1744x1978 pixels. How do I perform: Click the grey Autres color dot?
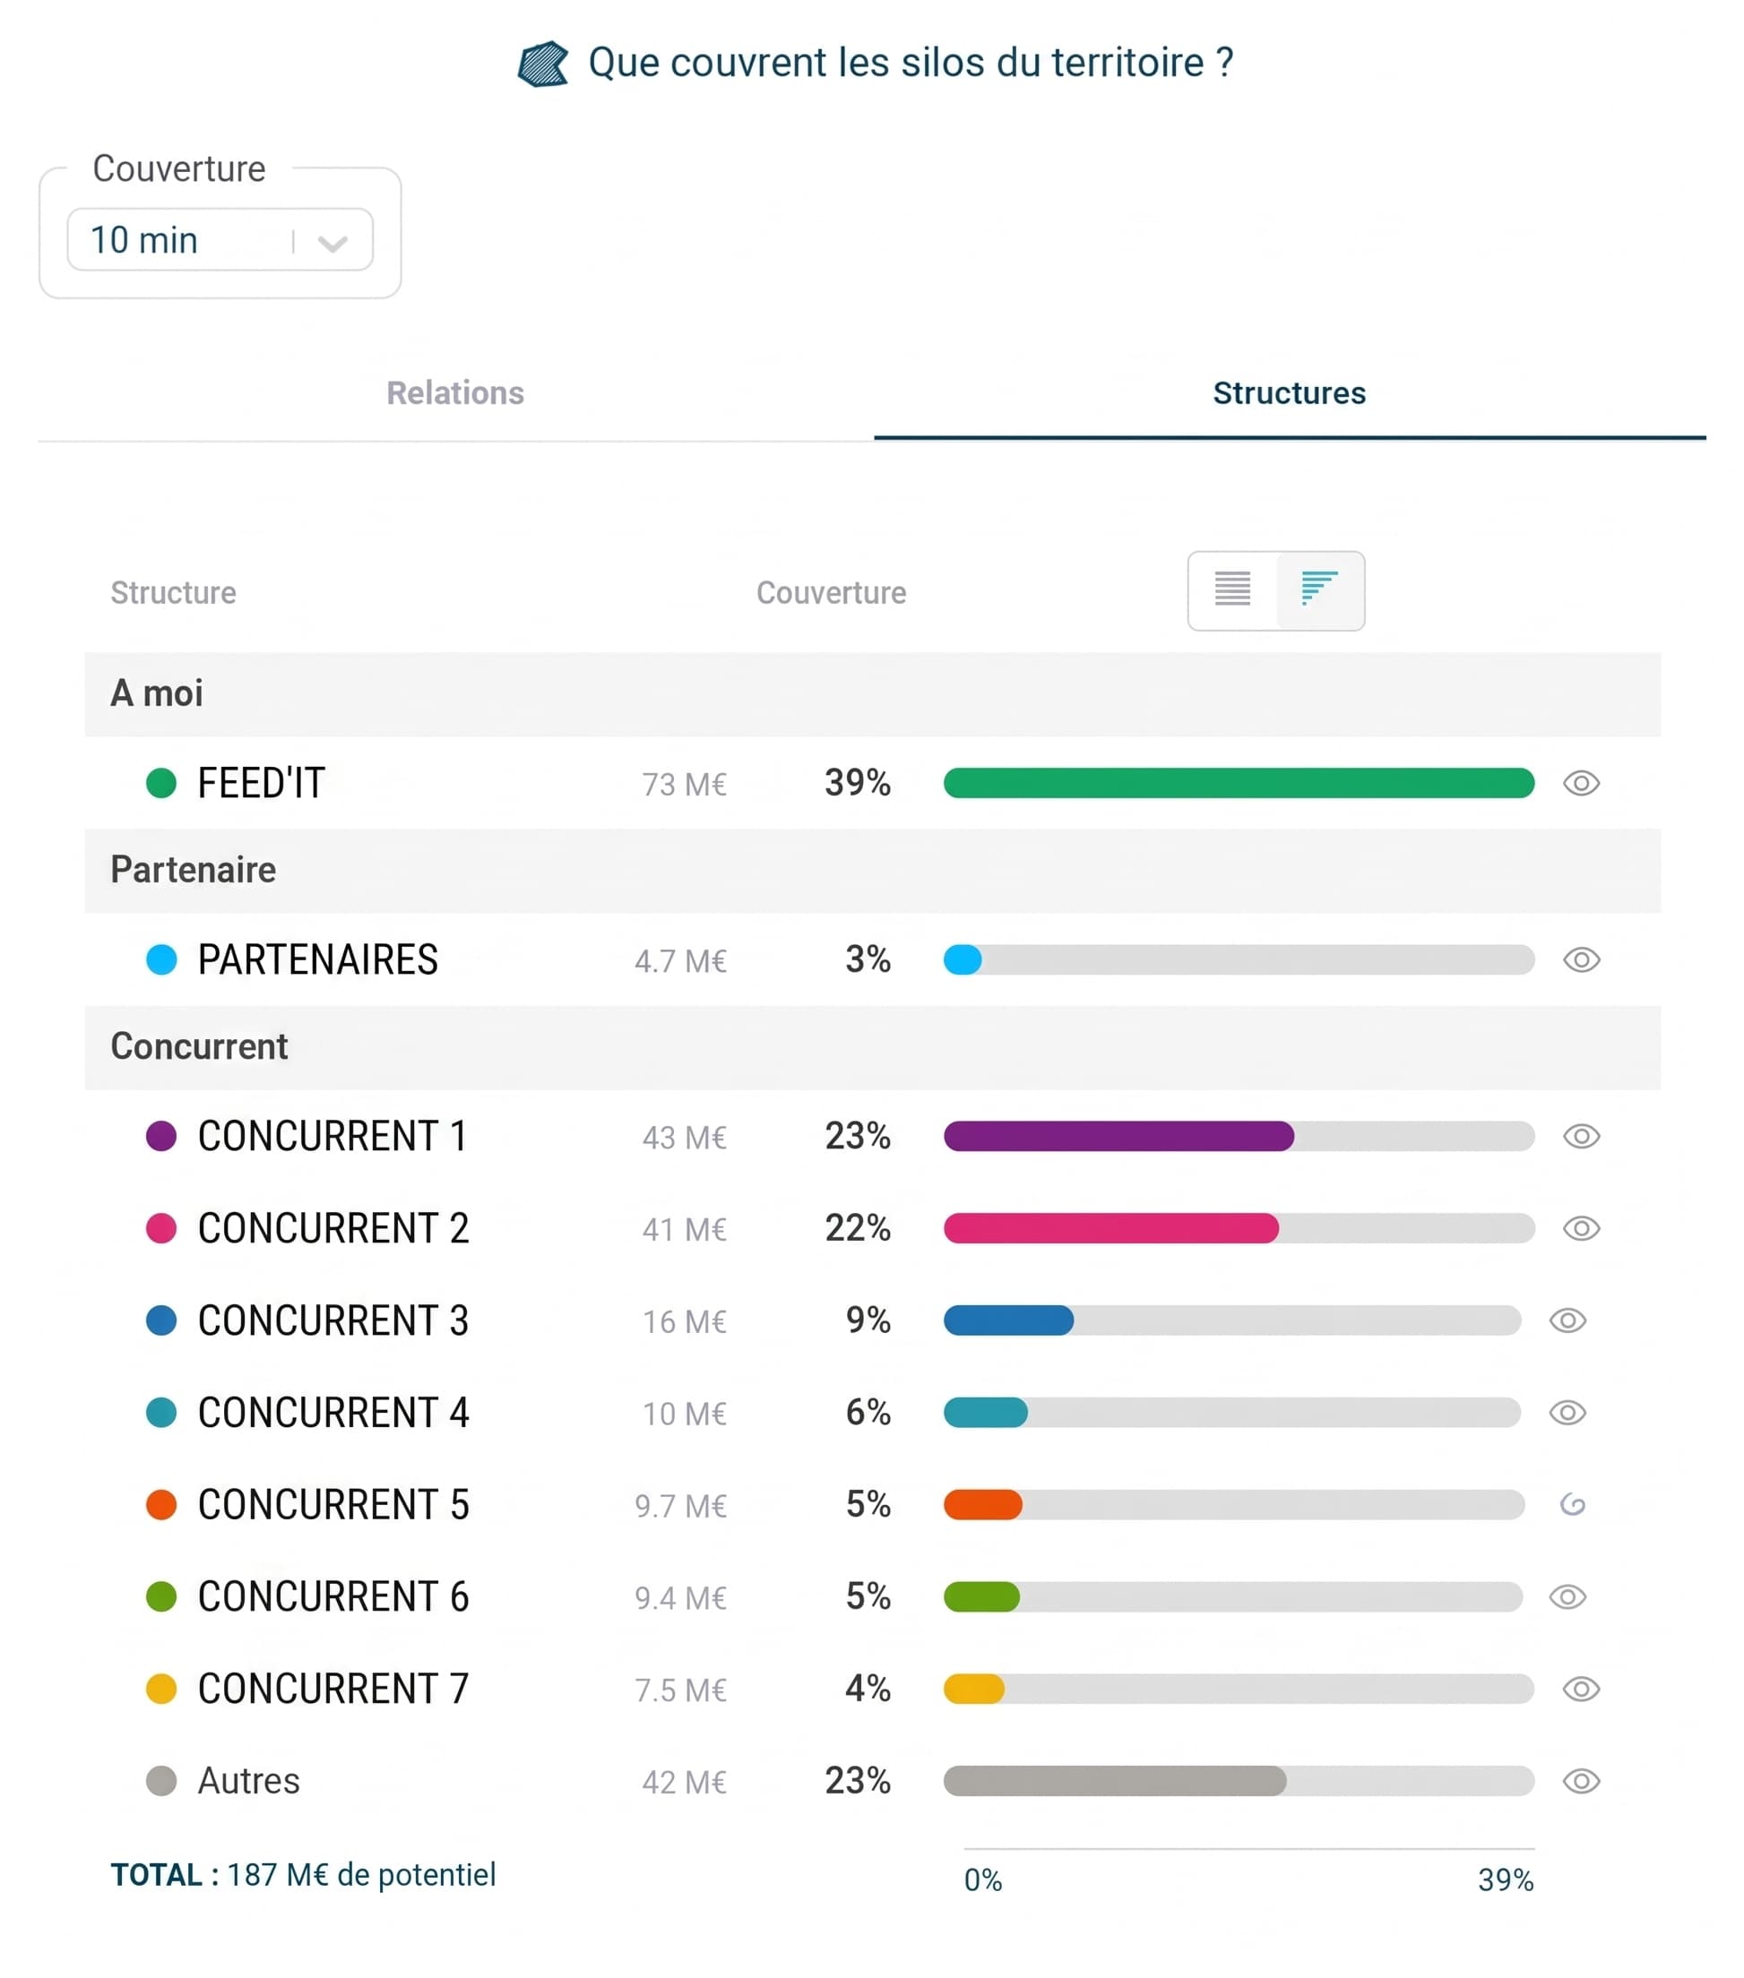point(160,1781)
